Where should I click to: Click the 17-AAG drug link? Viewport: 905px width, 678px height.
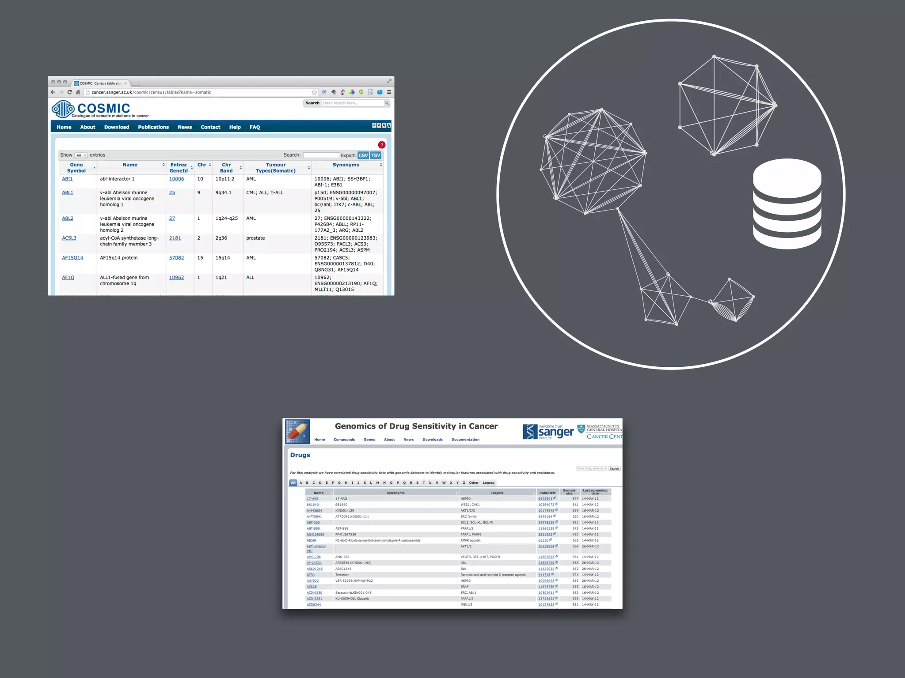click(312, 499)
